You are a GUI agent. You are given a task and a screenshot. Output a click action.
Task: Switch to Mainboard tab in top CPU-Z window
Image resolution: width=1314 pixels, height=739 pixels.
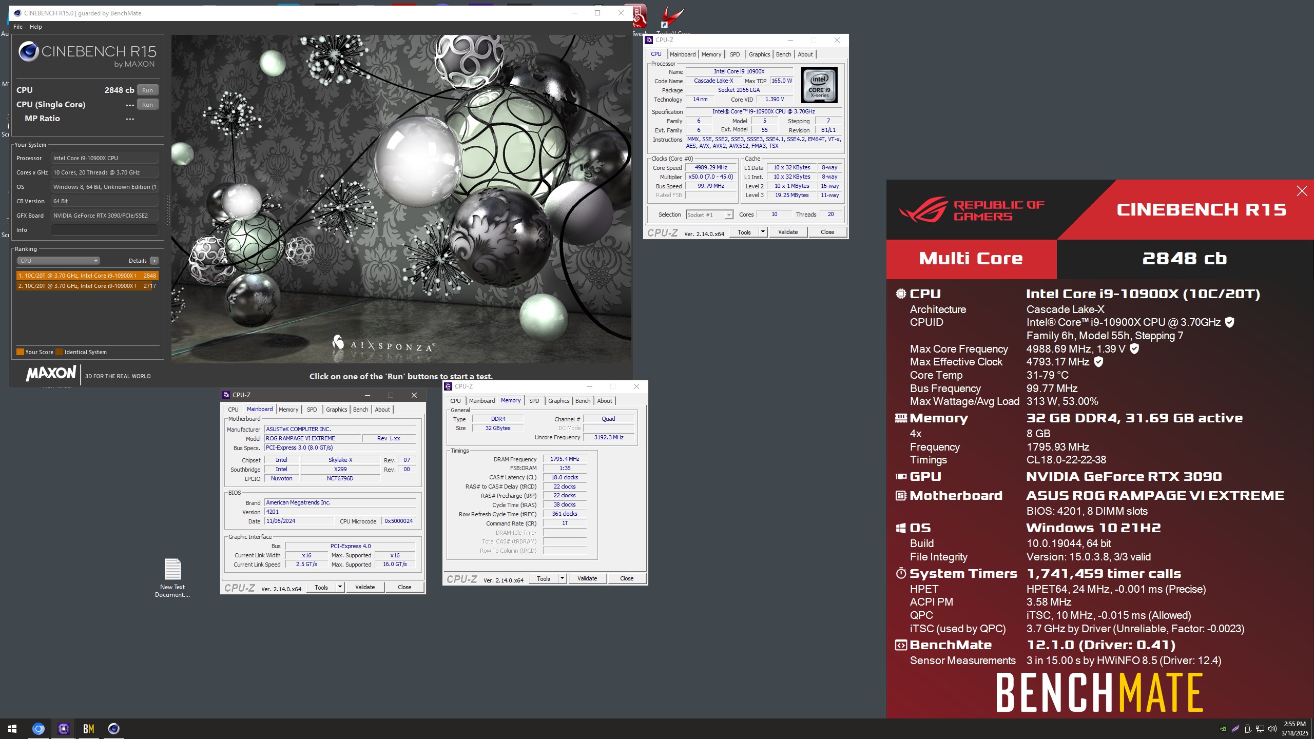[682, 54]
